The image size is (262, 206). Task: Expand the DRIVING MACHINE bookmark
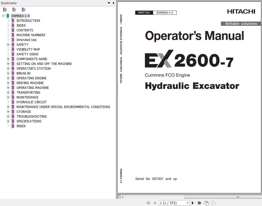8,83
